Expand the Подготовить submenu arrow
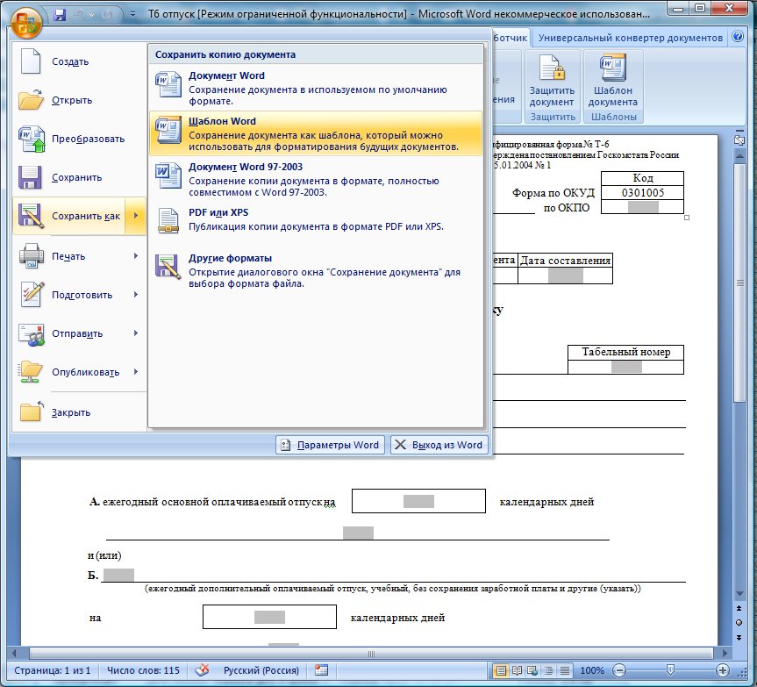 (x=136, y=295)
